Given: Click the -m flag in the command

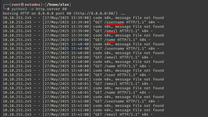Looking at the screenshot, I should click(x=31, y=9).
